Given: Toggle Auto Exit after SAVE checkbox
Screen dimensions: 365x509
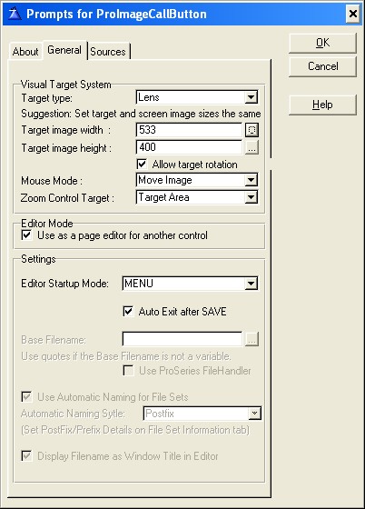Looking at the screenshot, I should 128,311.
